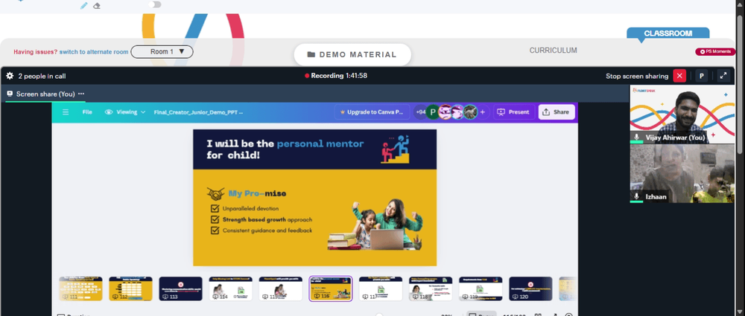Expand the call to fullscreen
The height and width of the screenshot is (316, 745).
723,76
